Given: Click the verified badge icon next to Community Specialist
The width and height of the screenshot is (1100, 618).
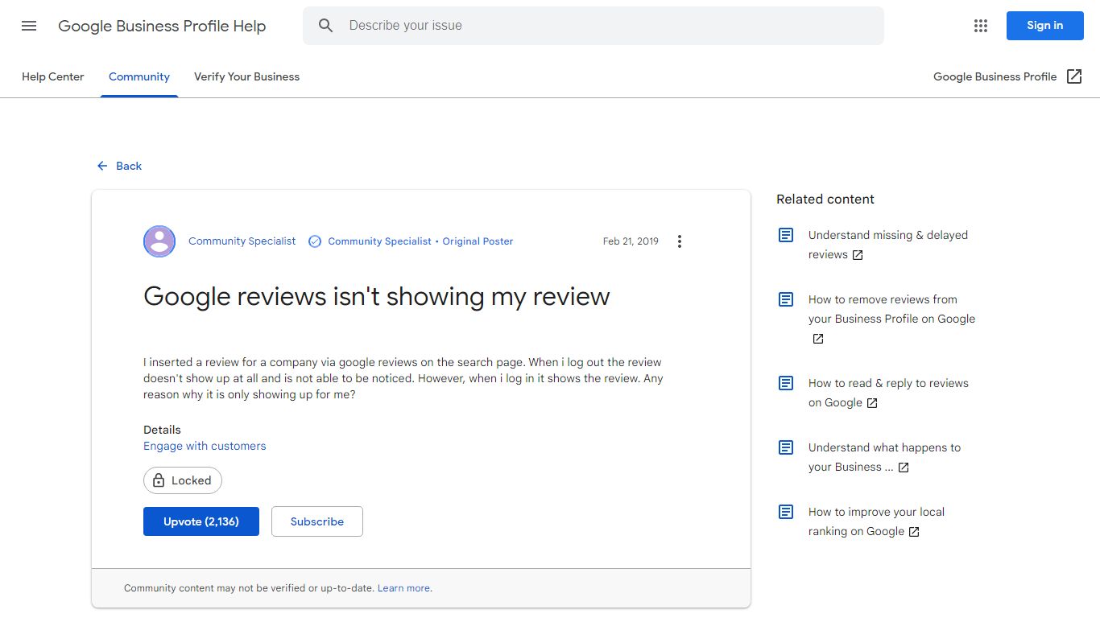Looking at the screenshot, I should click(x=315, y=241).
